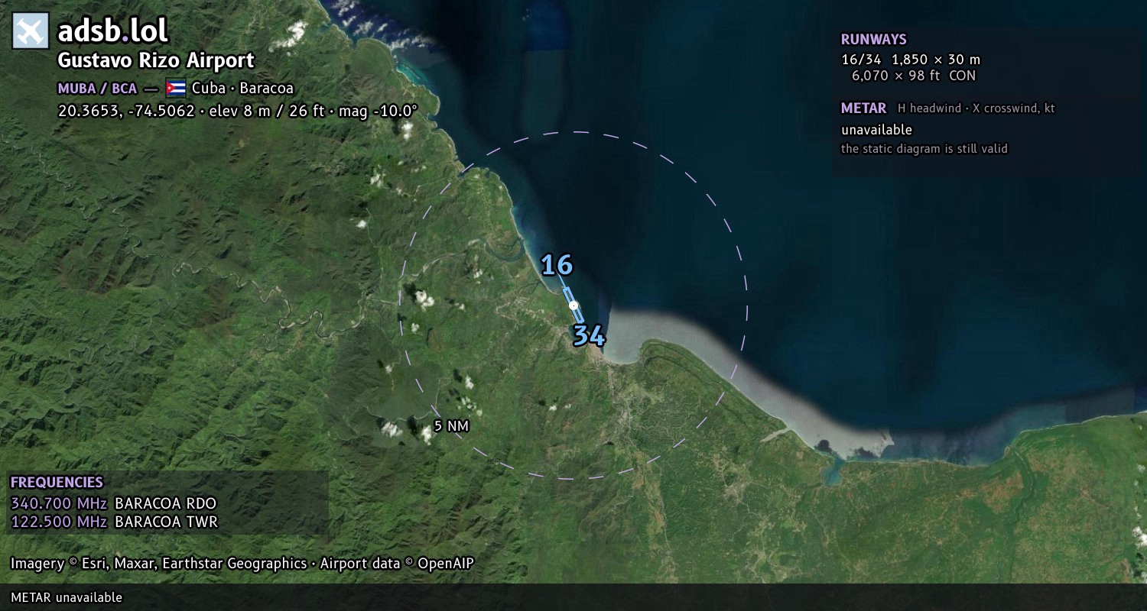Select the "122.500 MHz" frequency value

59,522
